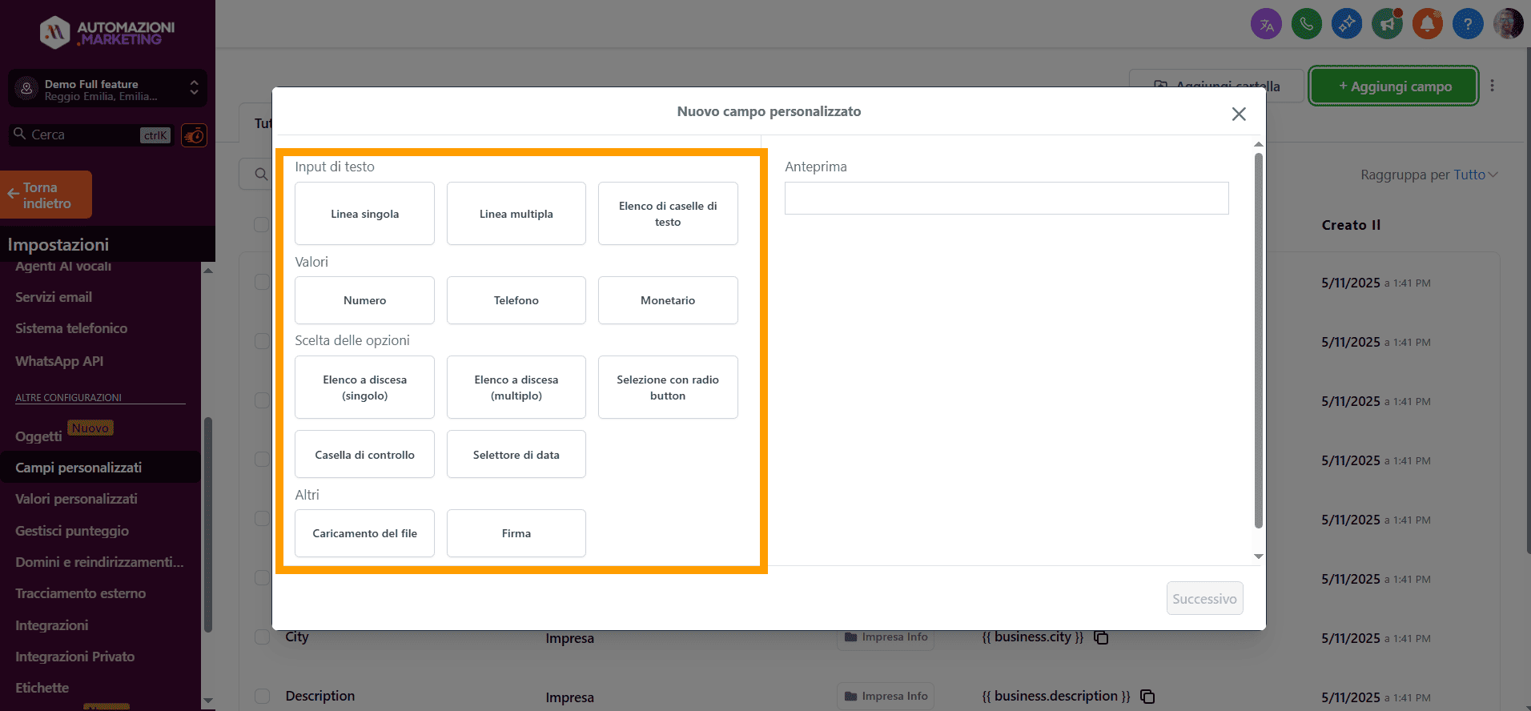The image size is (1531, 711).
Task: Select Selettore di data field type
Action: [x=516, y=455]
